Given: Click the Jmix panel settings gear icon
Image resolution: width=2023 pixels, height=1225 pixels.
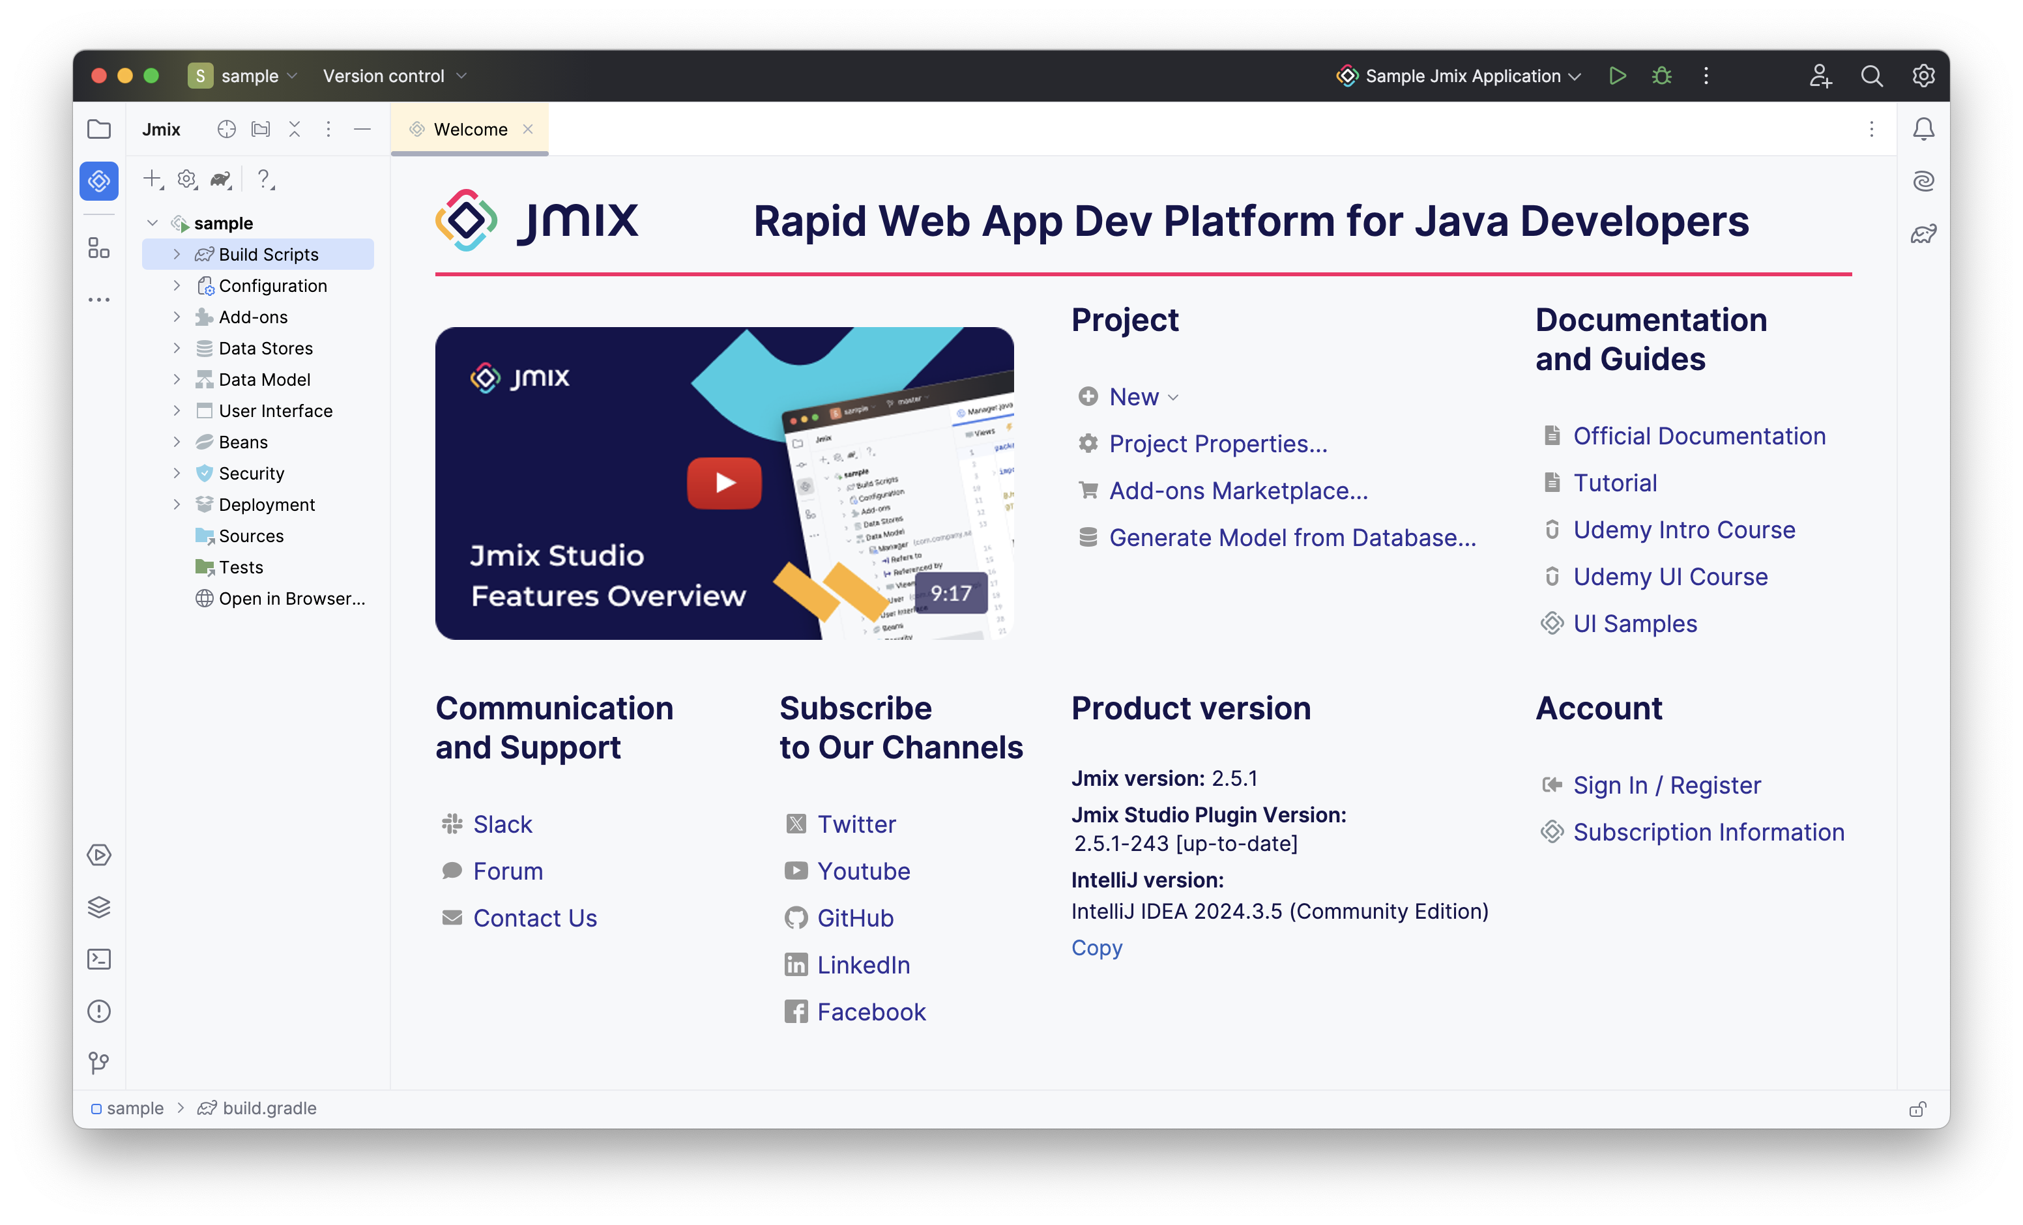Looking at the screenshot, I should [x=187, y=178].
